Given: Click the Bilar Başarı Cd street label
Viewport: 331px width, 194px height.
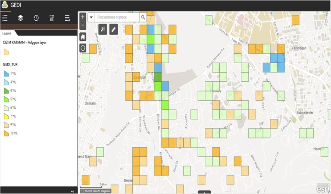Looking at the screenshot, I should coord(256,166).
